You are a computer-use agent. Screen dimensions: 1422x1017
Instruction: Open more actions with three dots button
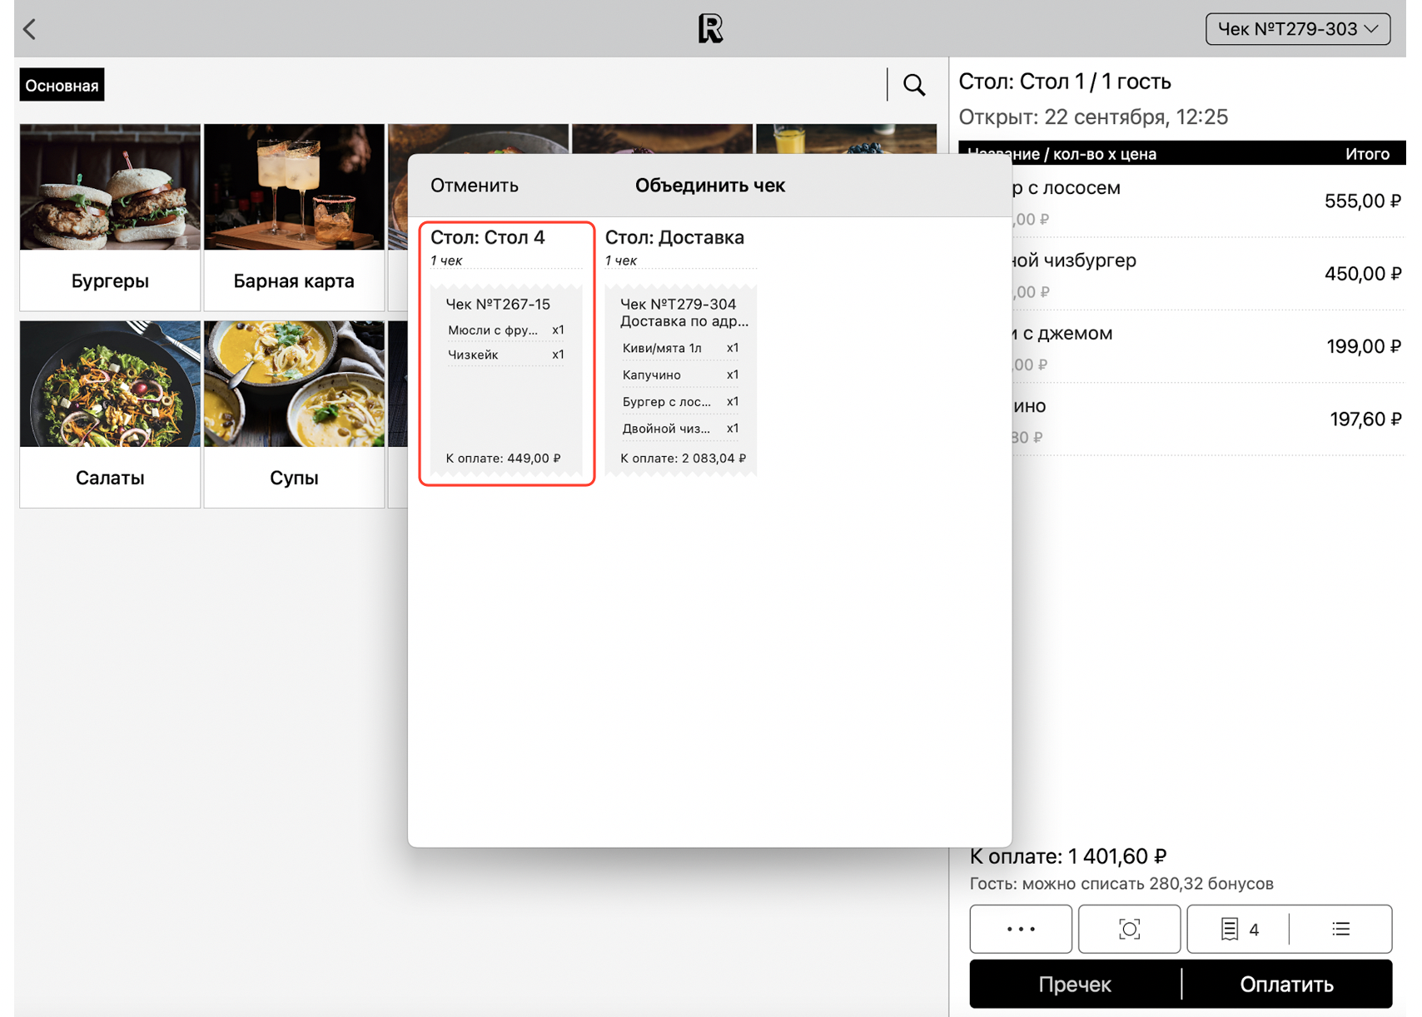pos(1021,929)
